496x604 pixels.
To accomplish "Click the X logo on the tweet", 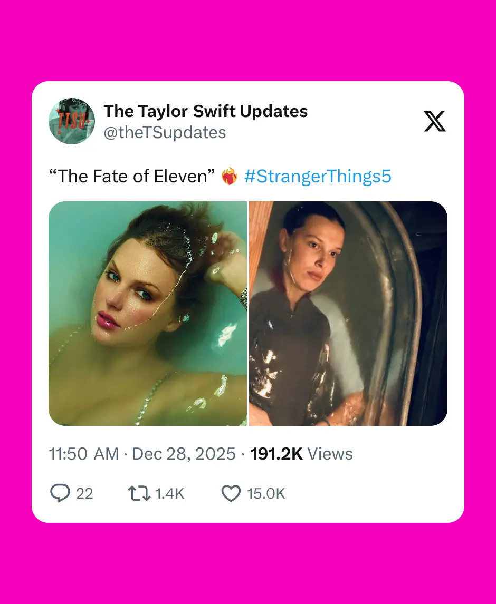I will pyautogui.click(x=435, y=121).
